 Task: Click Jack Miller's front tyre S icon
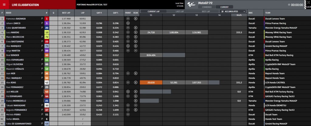(128, 92)
